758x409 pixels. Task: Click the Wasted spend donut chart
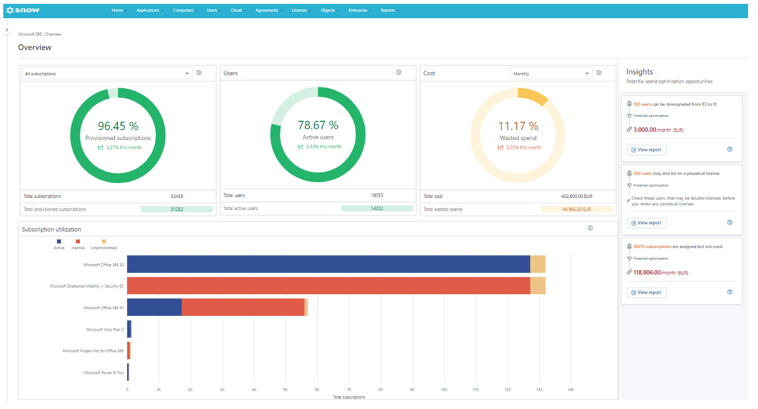pyautogui.click(x=518, y=135)
